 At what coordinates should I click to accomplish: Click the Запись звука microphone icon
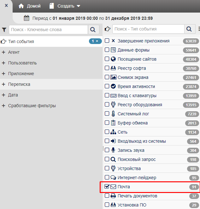113,150
